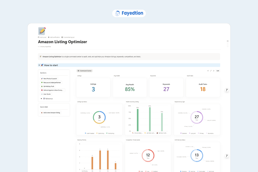Expand the Reference toggle in Sections
This screenshot has width=258, height=172.
(41, 99)
